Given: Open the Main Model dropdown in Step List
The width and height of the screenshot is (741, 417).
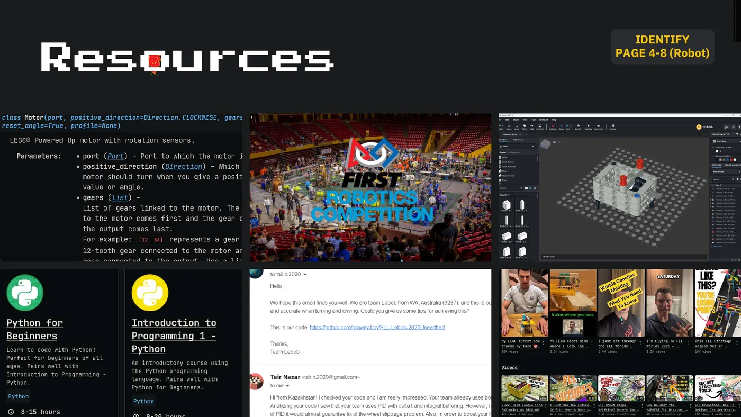Looking at the screenshot, I should click(x=726, y=171).
